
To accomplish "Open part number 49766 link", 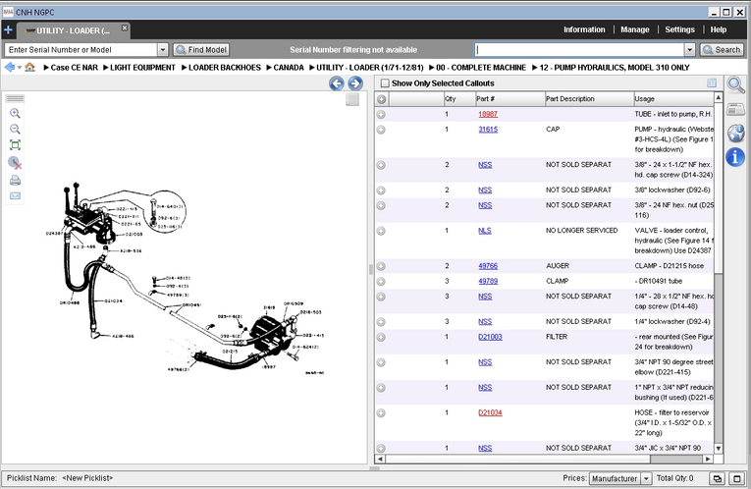I will (x=487, y=266).
